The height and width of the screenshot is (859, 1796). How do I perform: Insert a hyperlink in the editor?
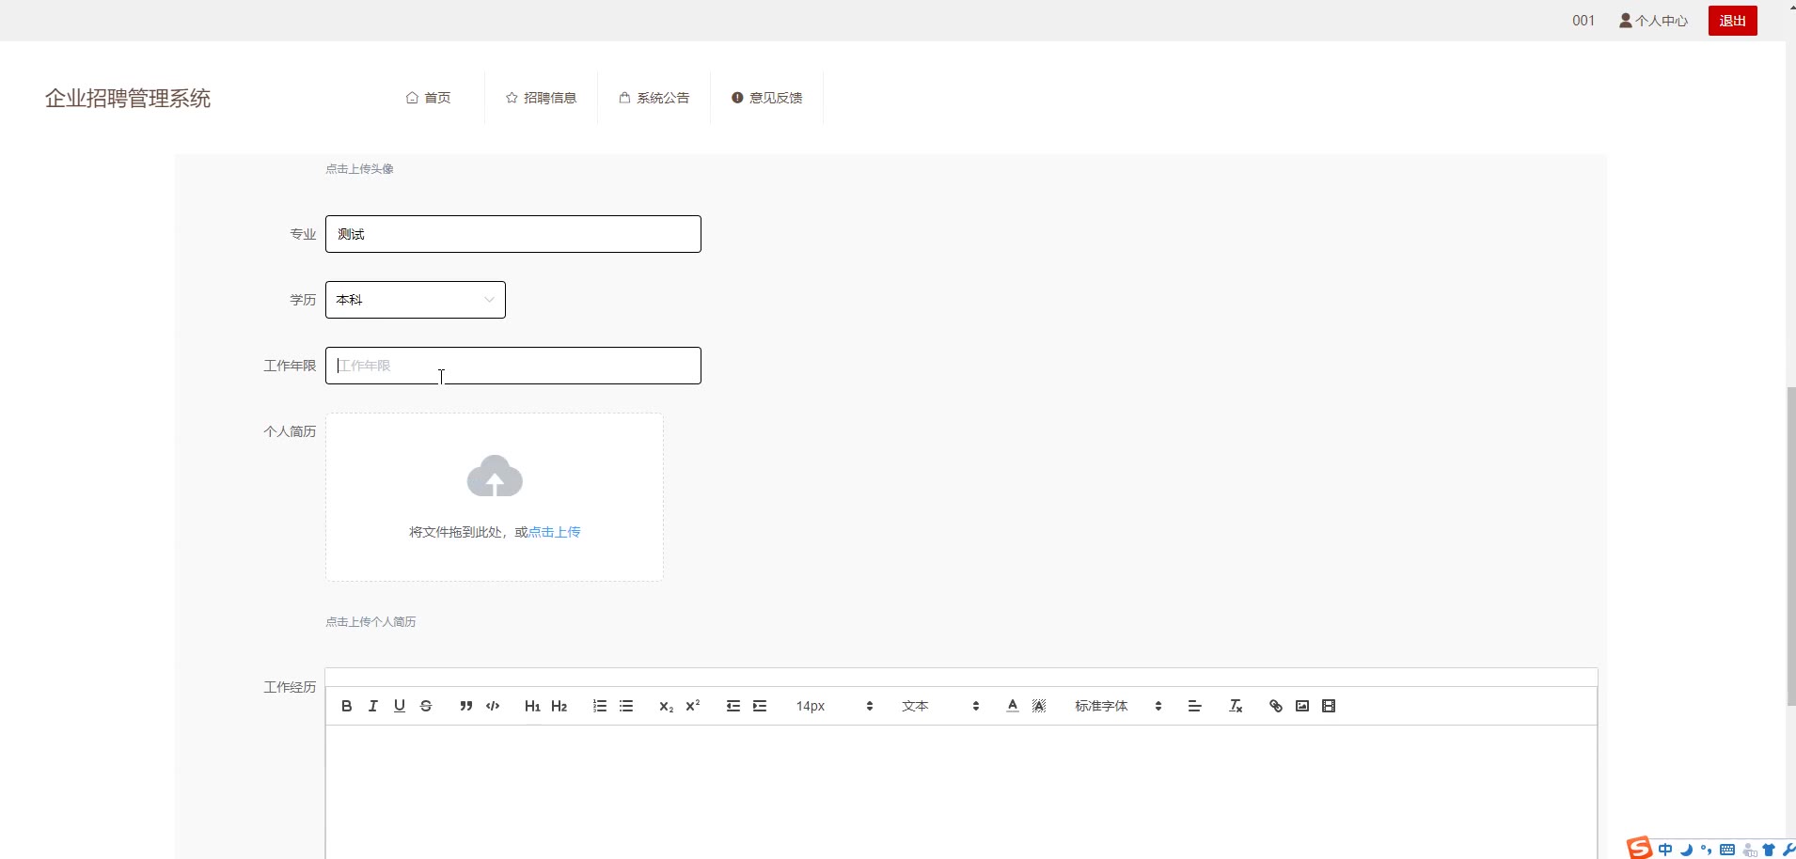tap(1276, 706)
